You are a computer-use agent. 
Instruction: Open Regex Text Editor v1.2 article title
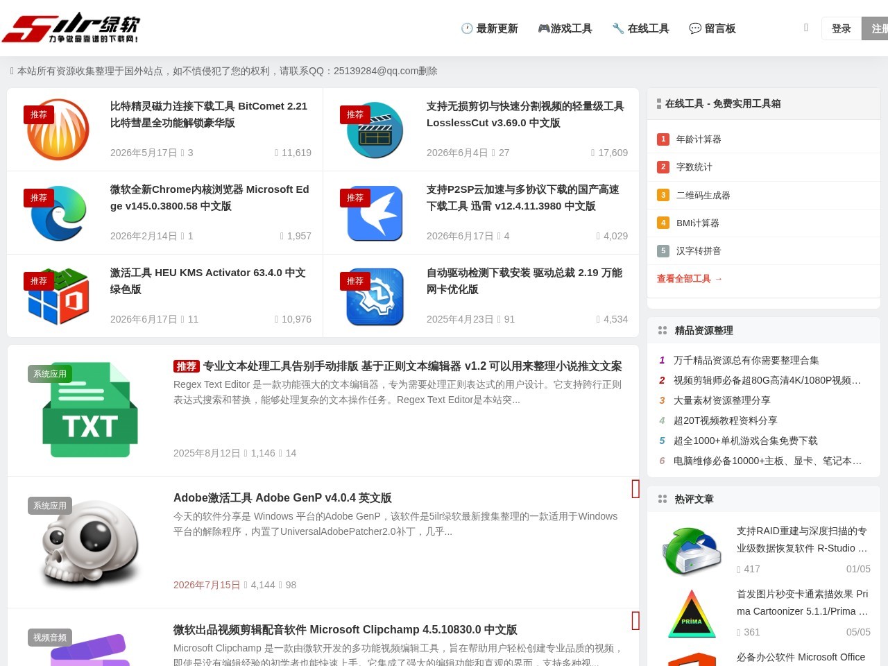point(412,366)
